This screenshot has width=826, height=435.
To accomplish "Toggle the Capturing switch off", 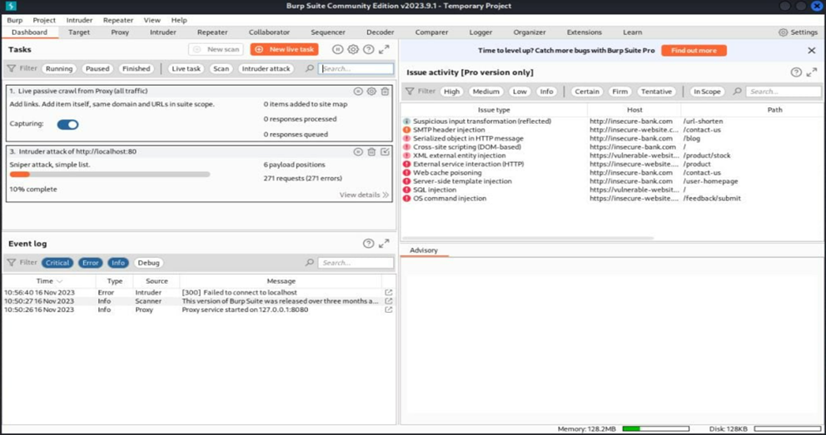I will 68,125.
